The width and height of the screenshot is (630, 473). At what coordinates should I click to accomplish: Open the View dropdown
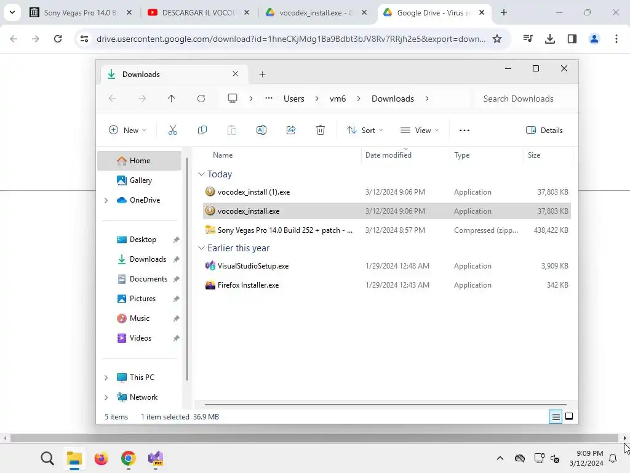(420, 130)
